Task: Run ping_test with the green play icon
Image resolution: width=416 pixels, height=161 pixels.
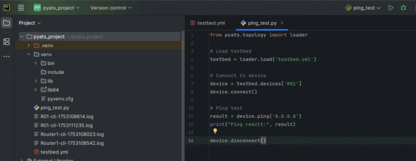Action: pos(391,8)
